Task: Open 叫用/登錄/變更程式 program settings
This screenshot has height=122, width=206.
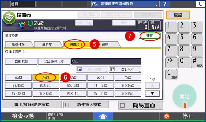Action: point(32,105)
